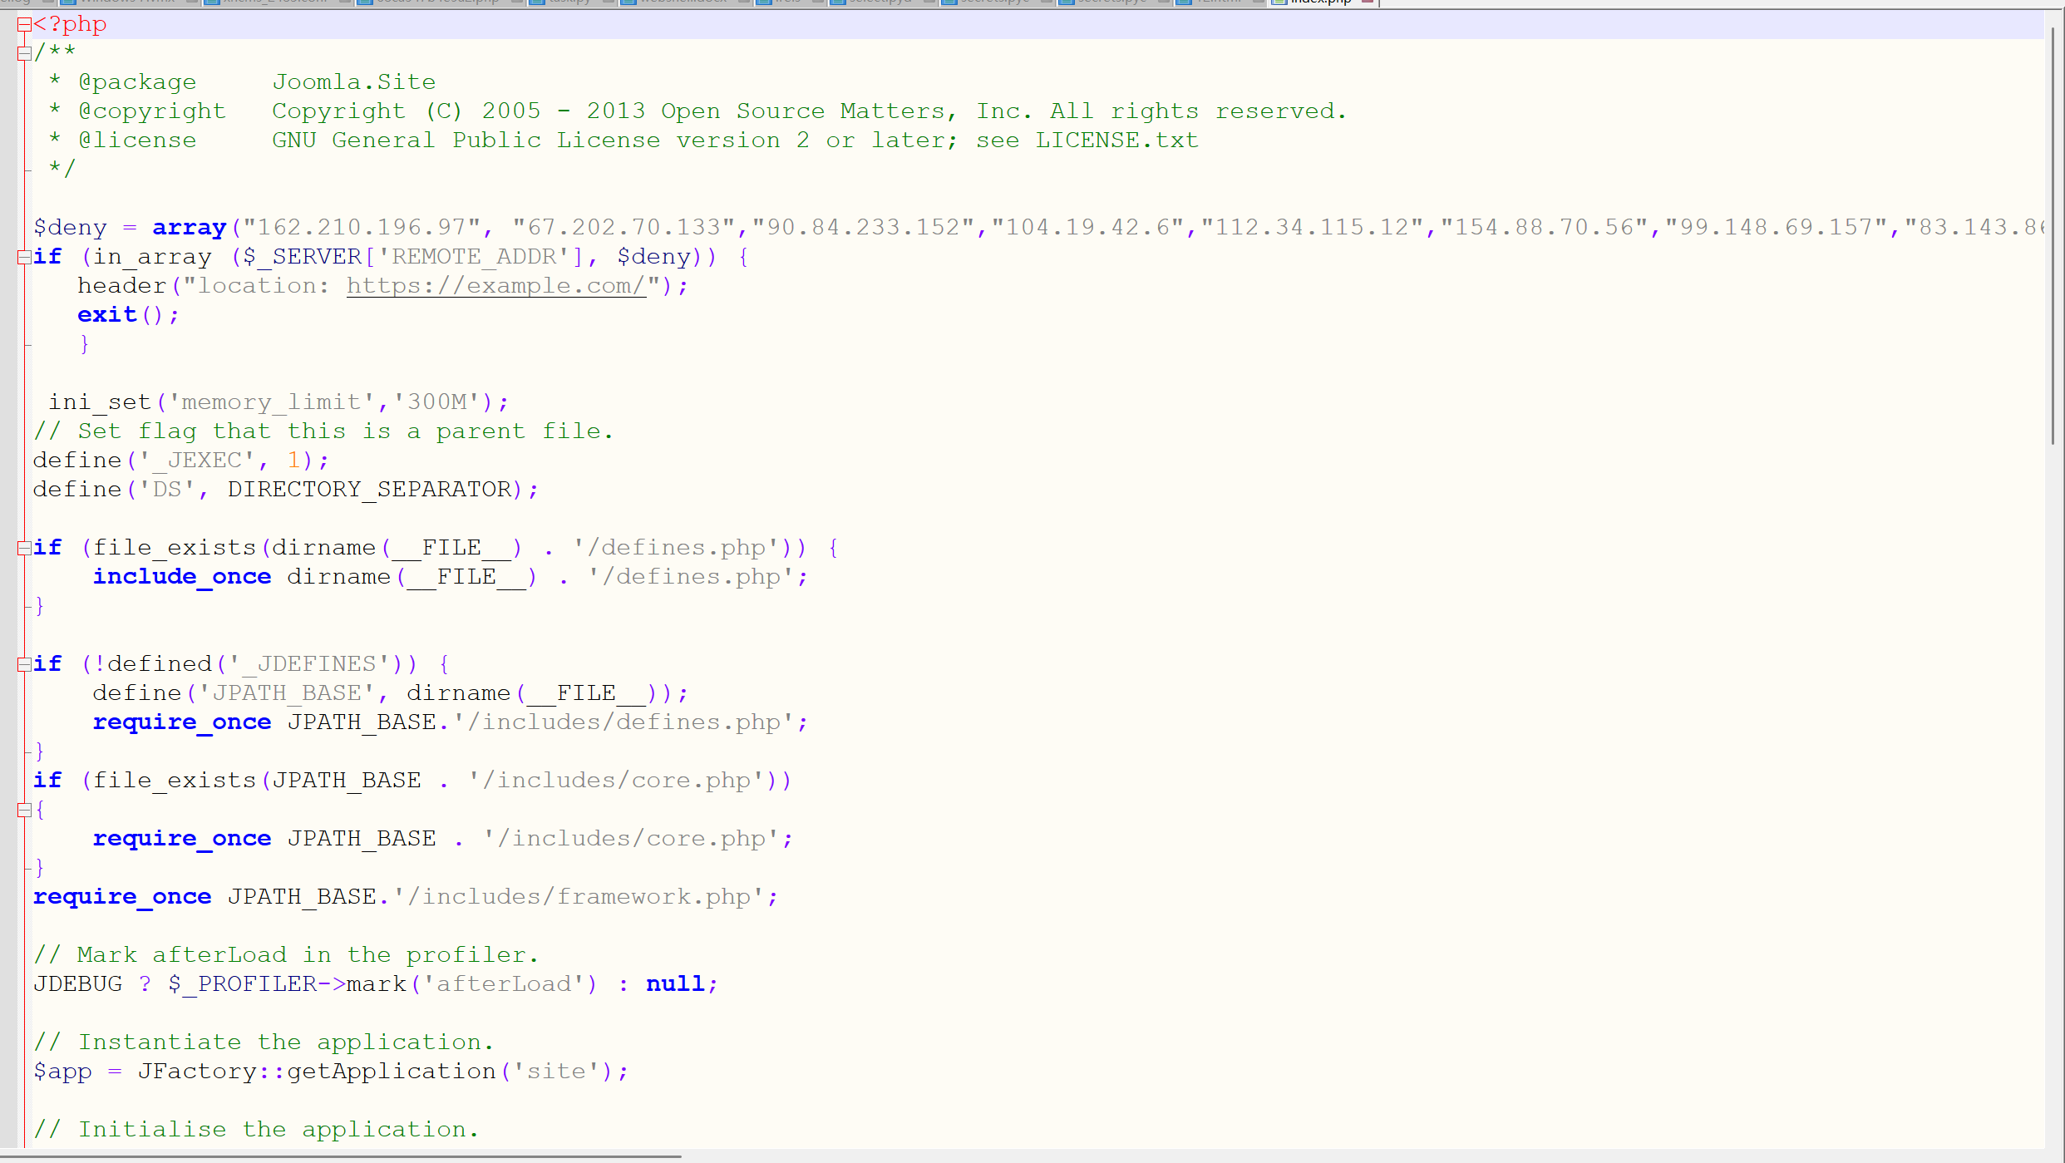Click the @license comment tag
This screenshot has width=2065, height=1163.
tap(137, 140)
